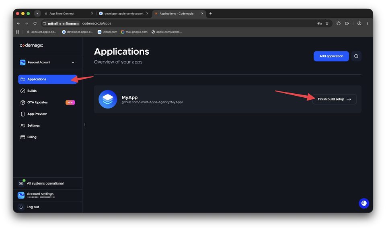Screen dimensions: 386x230
Task: Click the App Preview phone icon
Action: pyautogui.click(x=23, y=114)
